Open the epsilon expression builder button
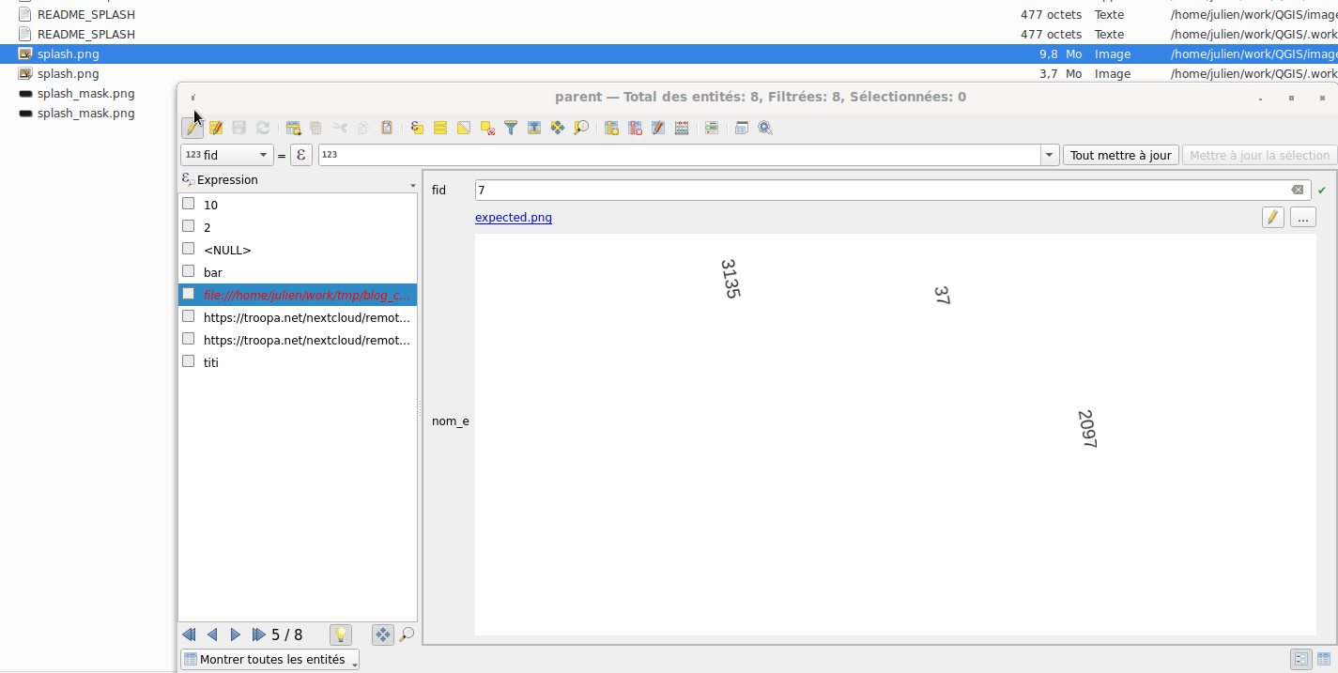This screenshot has height=673, width=1338. pos(300,155)
